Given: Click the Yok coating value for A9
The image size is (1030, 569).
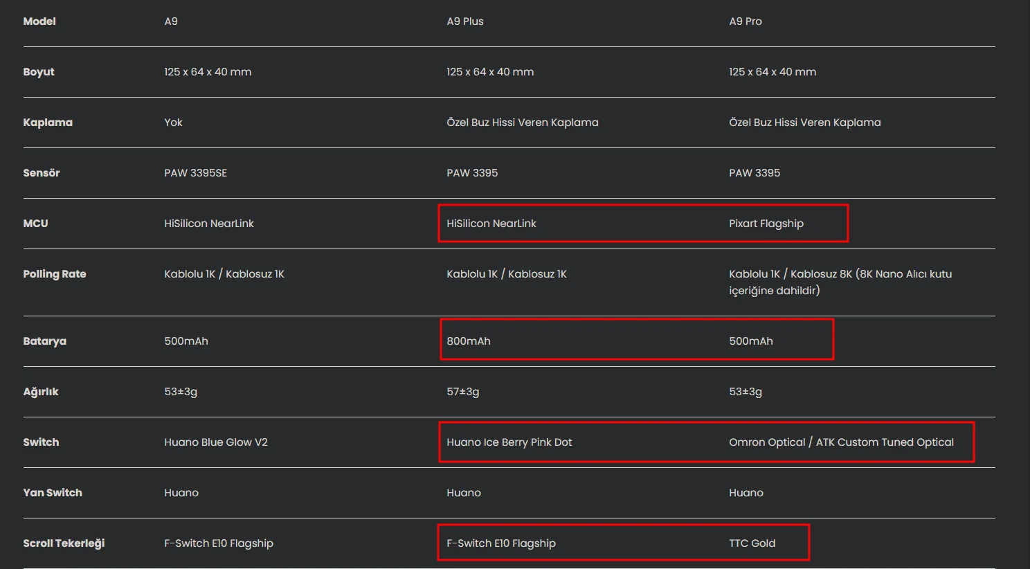Looking at the screenshot, I should pyautogui.click(x=173, y=123).
